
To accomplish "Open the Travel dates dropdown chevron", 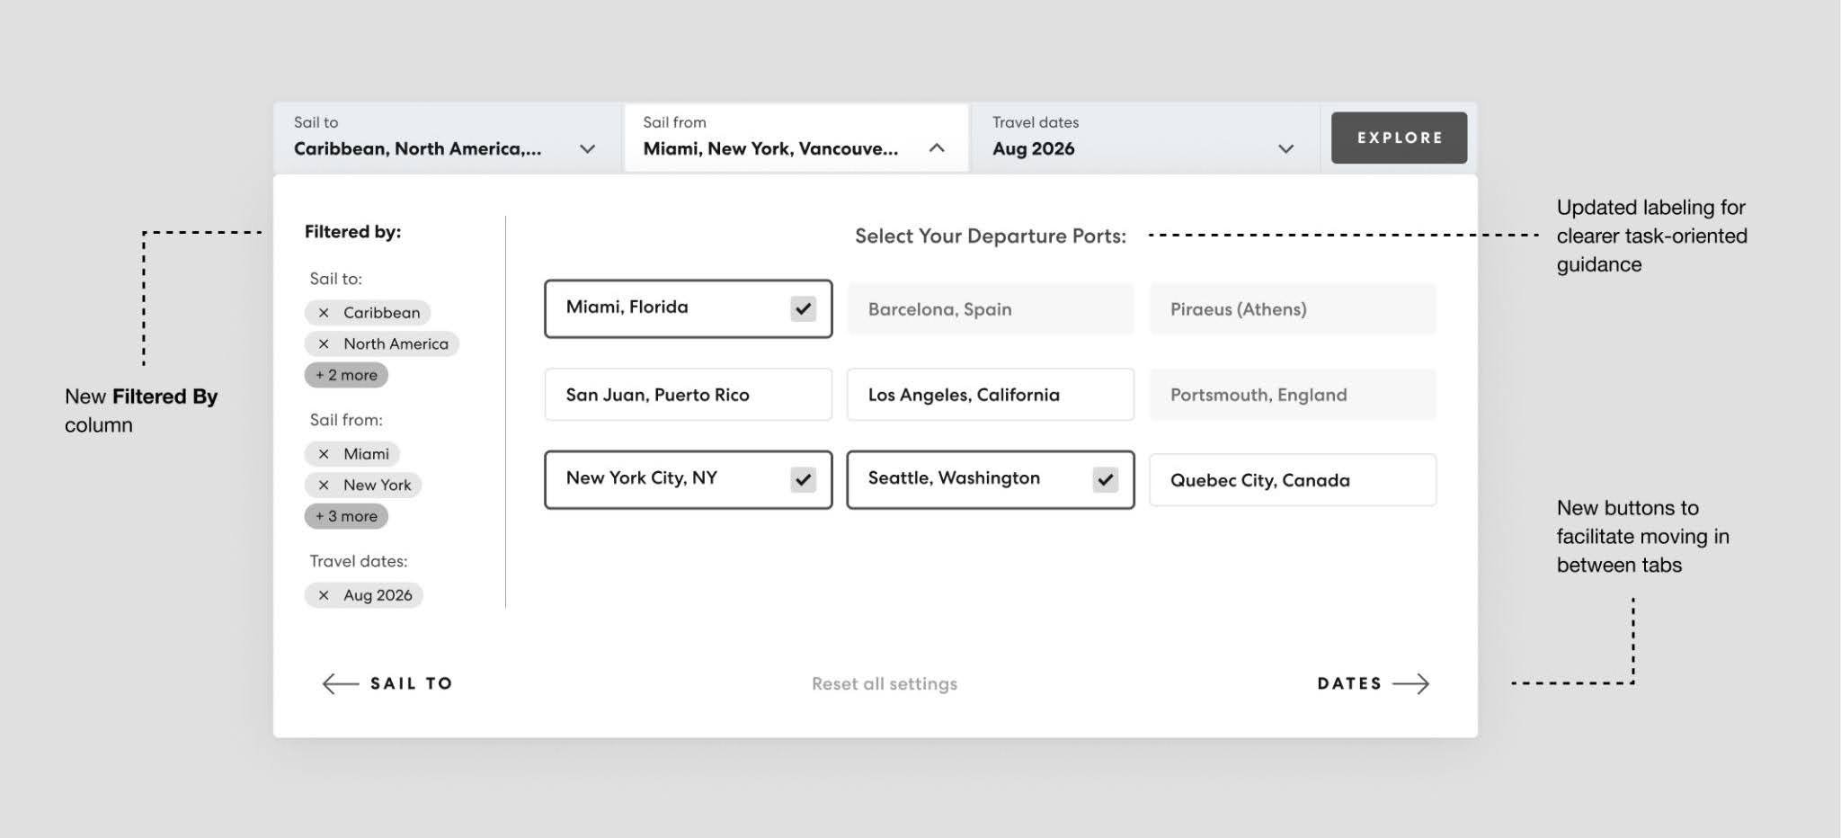I will click(1286, 149).
